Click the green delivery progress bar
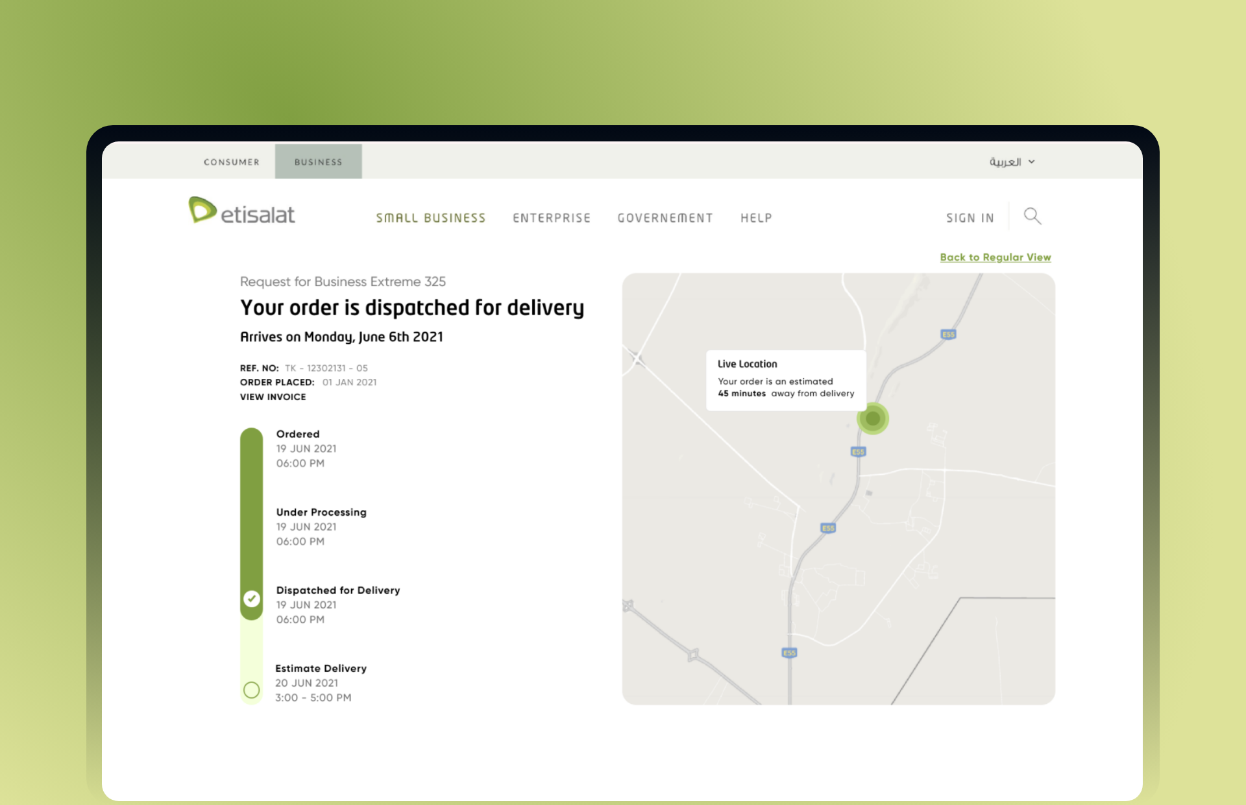Viewport: 1246px width, 805px height. click(251, 512)
